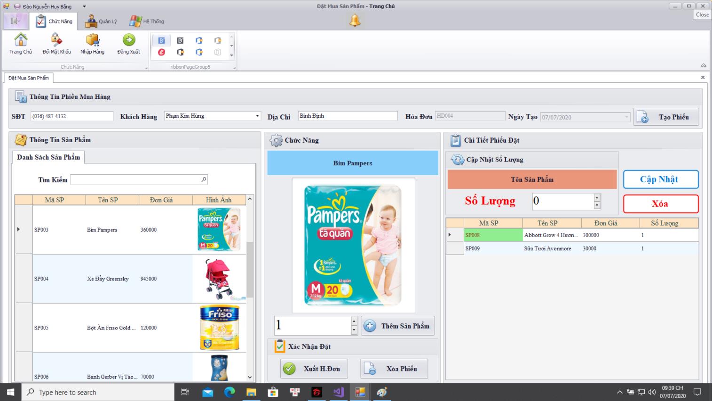Decrease the add-product quantity spinner

(354, 330)
